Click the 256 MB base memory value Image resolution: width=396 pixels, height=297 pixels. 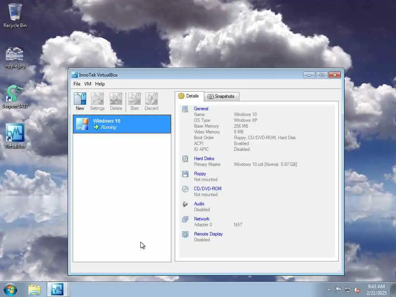[241, 126]
